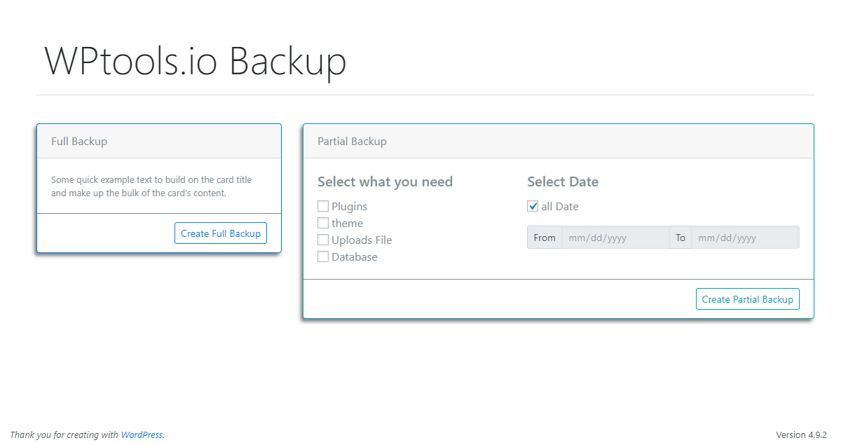Click the Partial Backup card header
841x445 pixels.
coord(559,142)
